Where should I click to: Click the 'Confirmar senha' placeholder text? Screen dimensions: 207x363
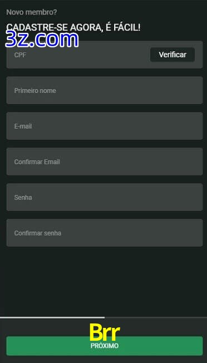(38, 233)
